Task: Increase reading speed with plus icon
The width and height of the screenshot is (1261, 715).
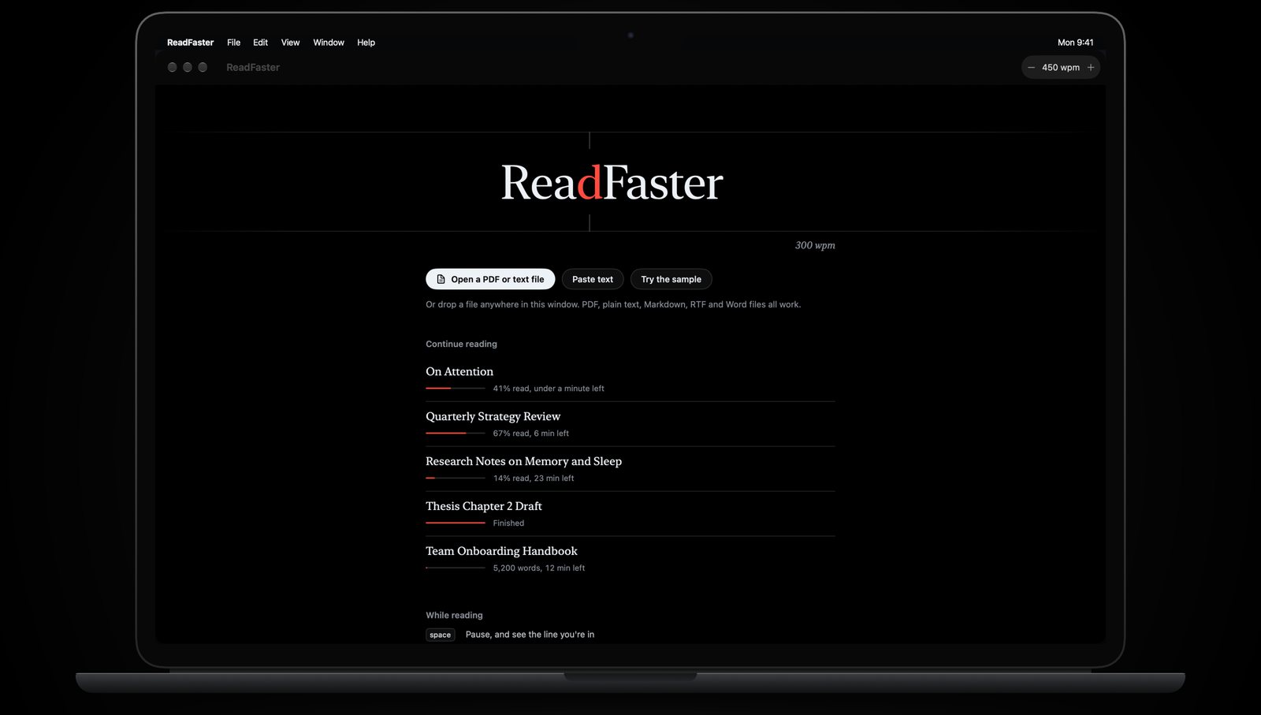Action: click(x=1091, y=68)
